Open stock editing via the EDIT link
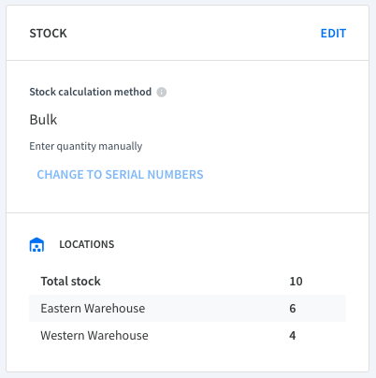Viewport: 376px width, 378px height. point(333,34)
